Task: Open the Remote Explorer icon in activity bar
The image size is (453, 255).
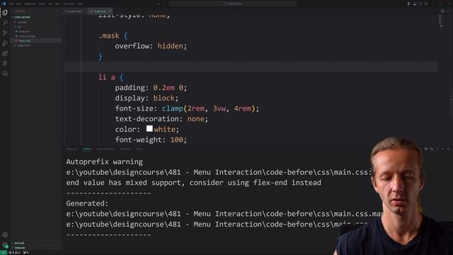Action: pos(5,74)
